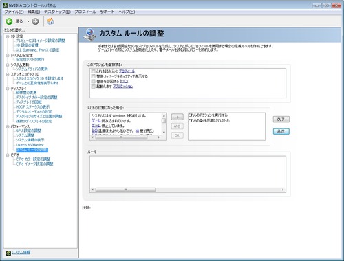
Task: Collapse the ビデオ tree node
Action: point(8,155)
